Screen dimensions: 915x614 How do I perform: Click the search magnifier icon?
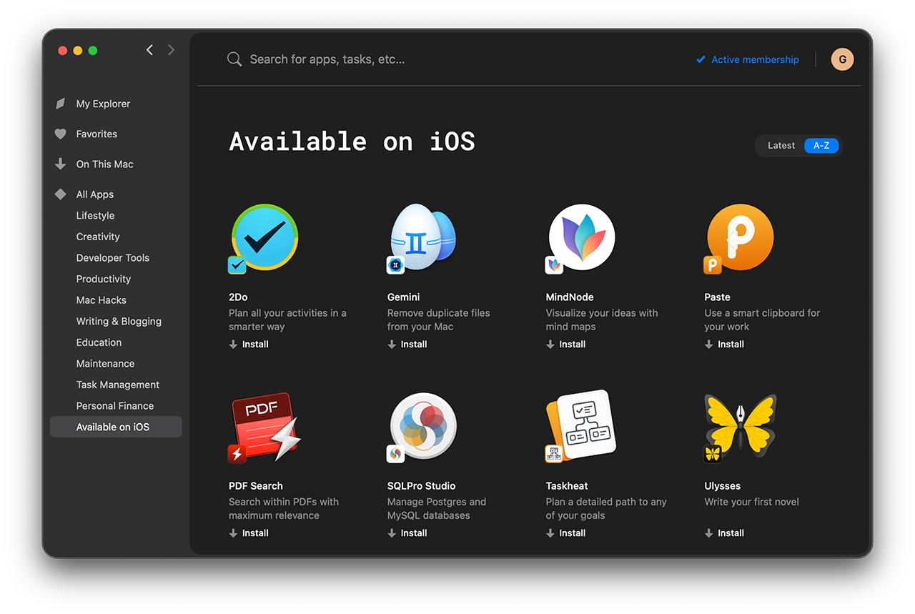click(234, 59)
